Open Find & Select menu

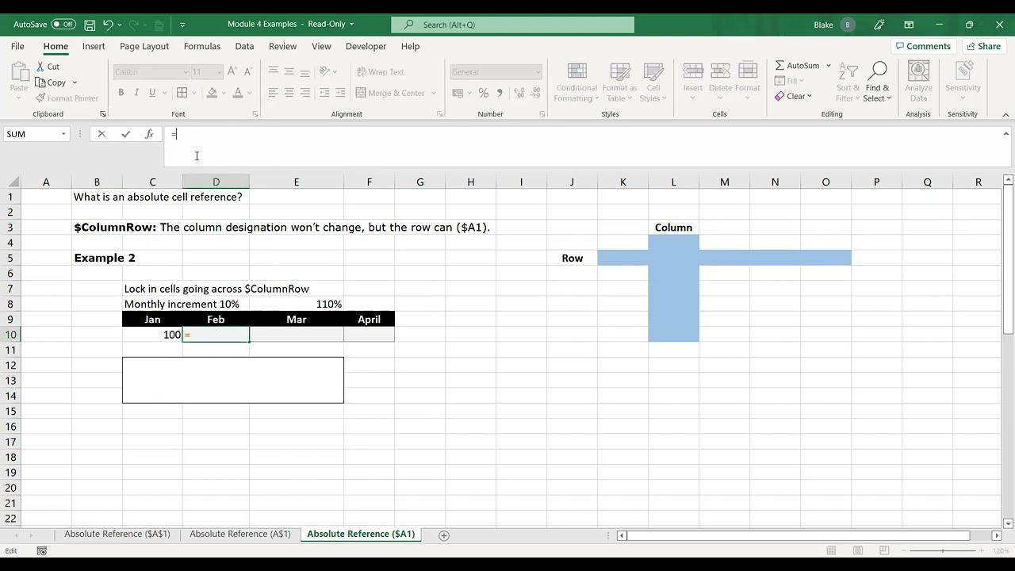(877, 82)
